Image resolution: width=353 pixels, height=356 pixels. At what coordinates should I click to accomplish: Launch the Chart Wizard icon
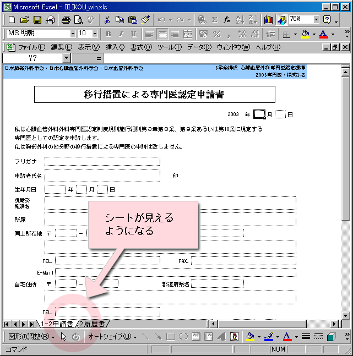(x=268, y=20)
